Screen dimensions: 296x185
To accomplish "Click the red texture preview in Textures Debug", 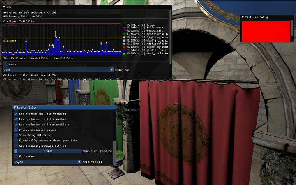I will [266, 32].
